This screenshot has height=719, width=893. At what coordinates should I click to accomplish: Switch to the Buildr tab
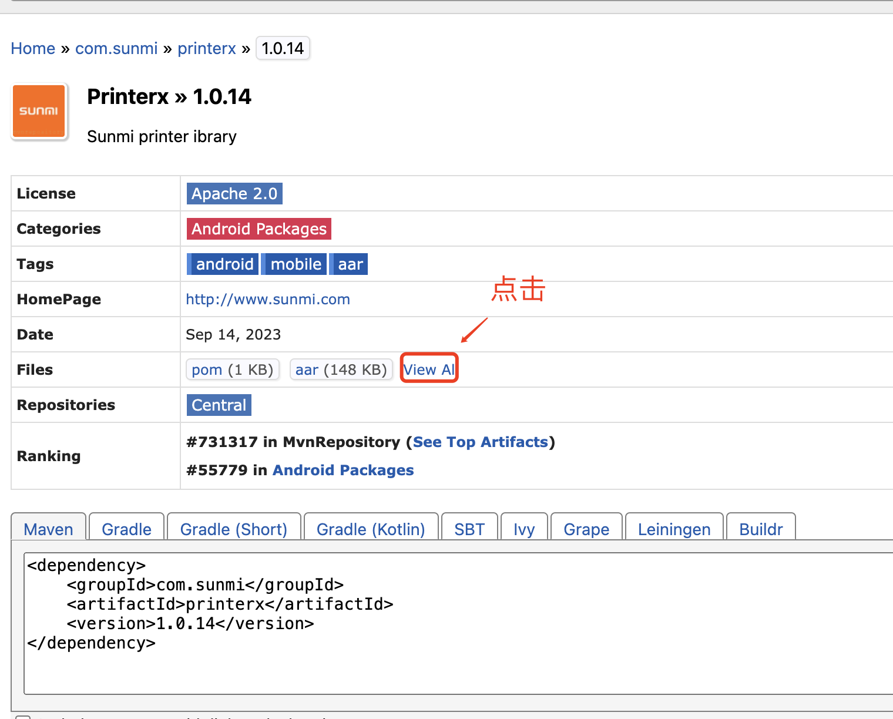coord(761,528)
